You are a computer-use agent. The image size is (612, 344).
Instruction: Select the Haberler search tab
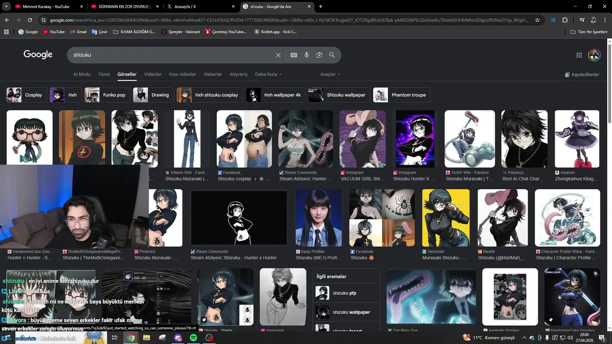[213, 75]
